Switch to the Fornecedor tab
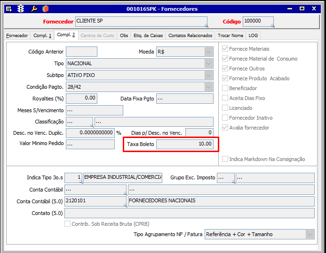 coord(17,36)
